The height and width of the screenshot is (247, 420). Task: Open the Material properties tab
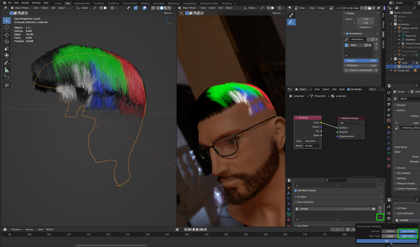tap(289, 219)
